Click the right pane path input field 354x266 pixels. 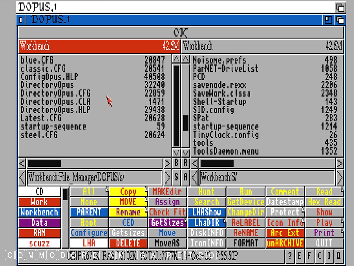[267, 178]
